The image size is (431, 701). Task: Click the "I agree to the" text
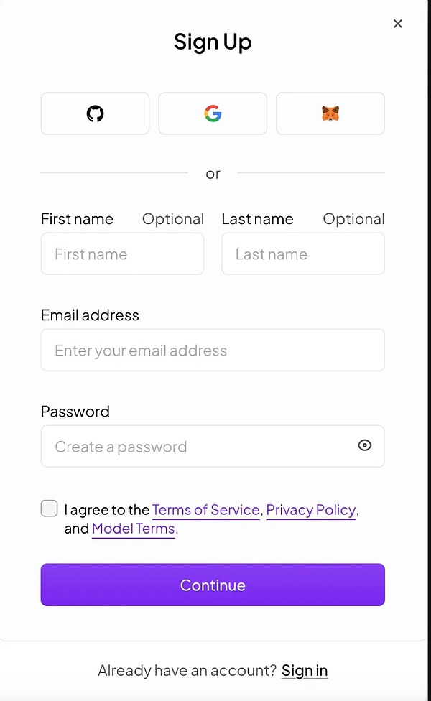pos(107,510)
